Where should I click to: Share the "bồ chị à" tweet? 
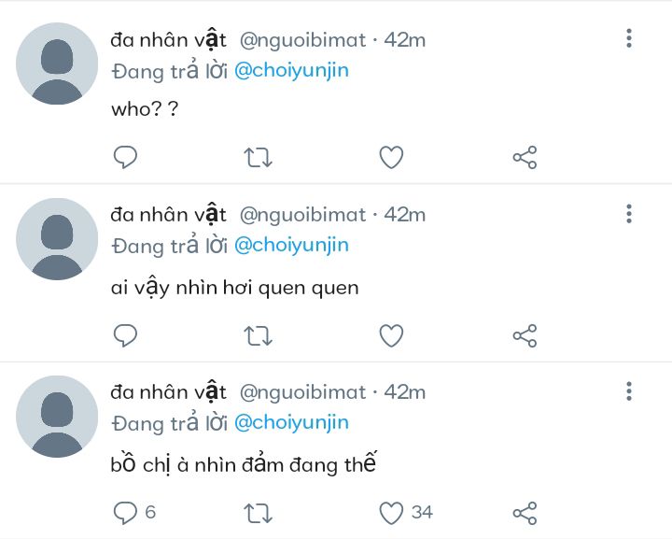click(x=525, y=513)
